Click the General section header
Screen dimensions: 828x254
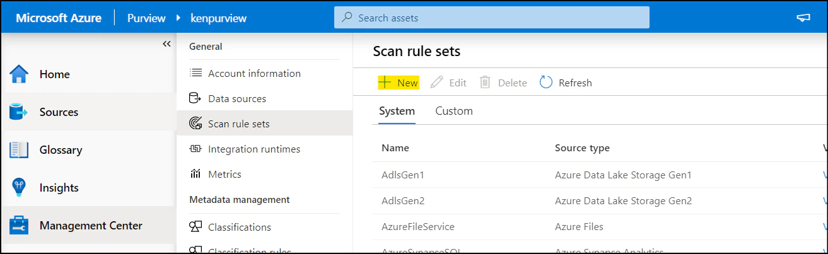pyautogui.click(x=206, y=47)
